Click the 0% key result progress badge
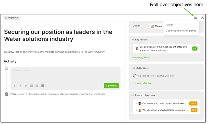Viewport: 208px width, 124px height. coord(195,49)
